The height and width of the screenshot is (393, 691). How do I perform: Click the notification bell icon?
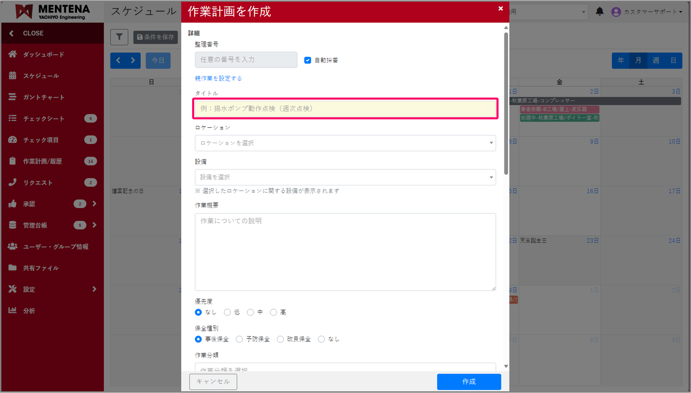600,11
